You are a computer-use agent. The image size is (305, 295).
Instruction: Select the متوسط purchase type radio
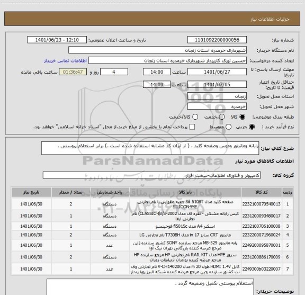[x=229, y=127]
